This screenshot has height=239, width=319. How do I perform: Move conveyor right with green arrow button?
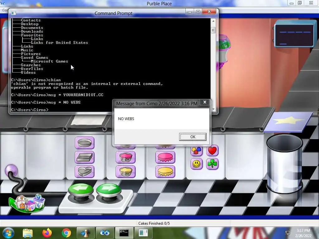coord(109,190)
